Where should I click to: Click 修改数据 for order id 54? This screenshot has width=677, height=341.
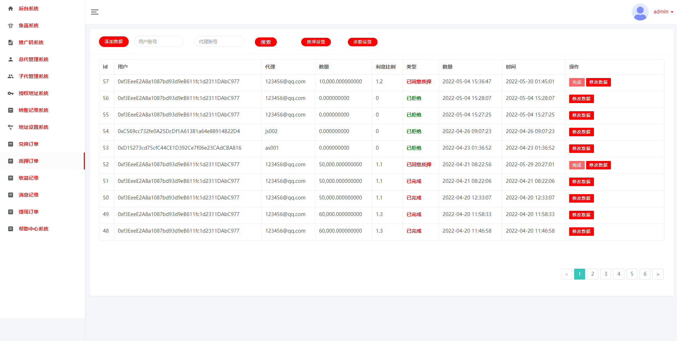coord(581,132)
